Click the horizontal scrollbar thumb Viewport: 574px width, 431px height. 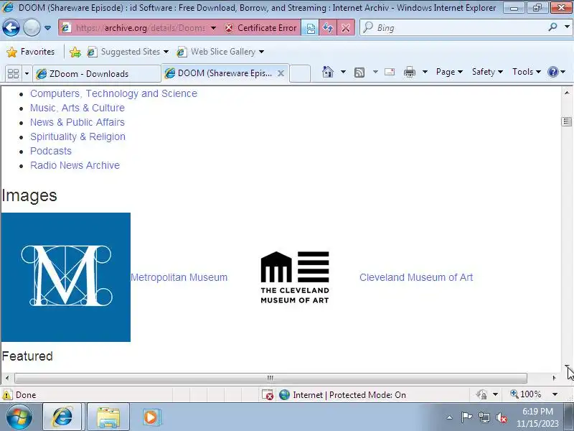pos(270,378)
